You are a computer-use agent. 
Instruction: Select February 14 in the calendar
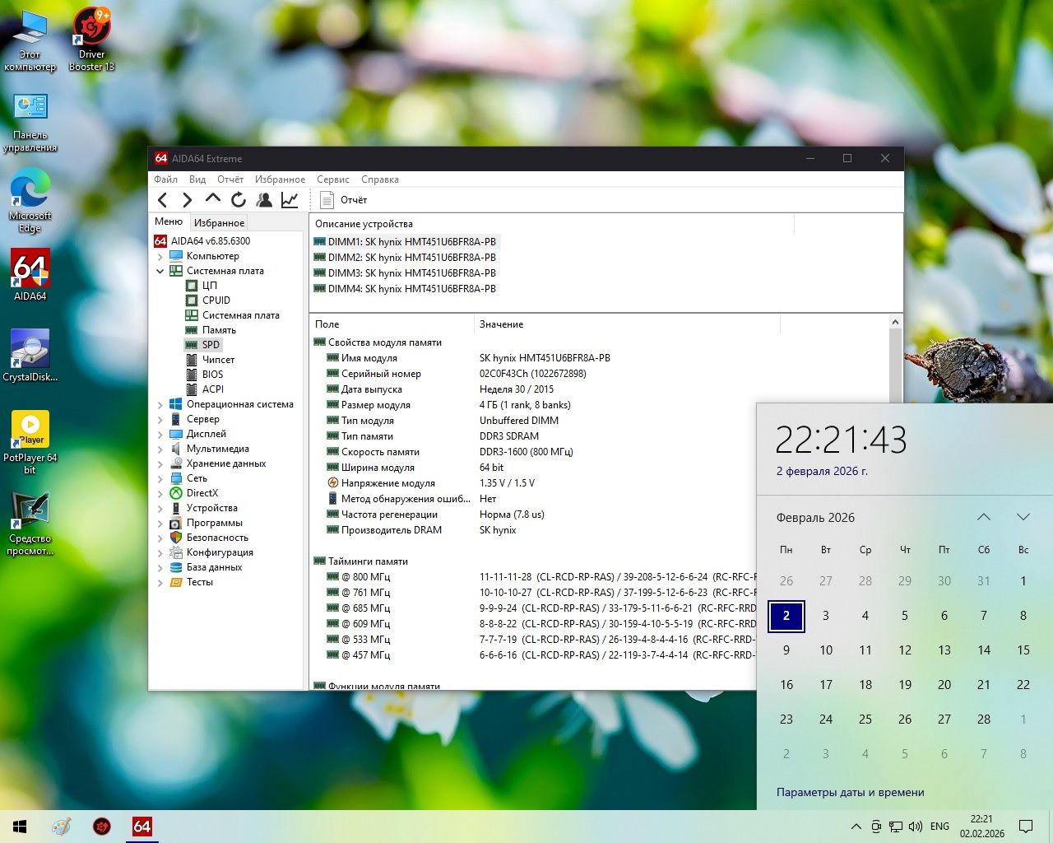(984, 650)
